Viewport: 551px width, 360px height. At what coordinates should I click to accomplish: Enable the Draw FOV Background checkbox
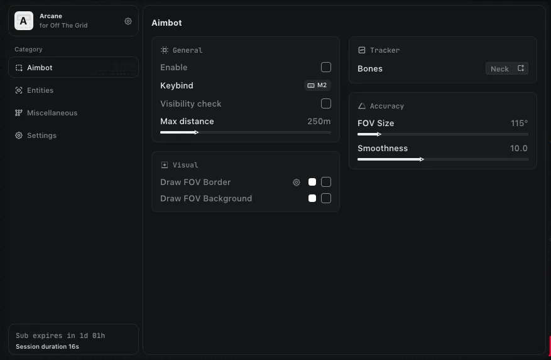[x=325, y=198]
